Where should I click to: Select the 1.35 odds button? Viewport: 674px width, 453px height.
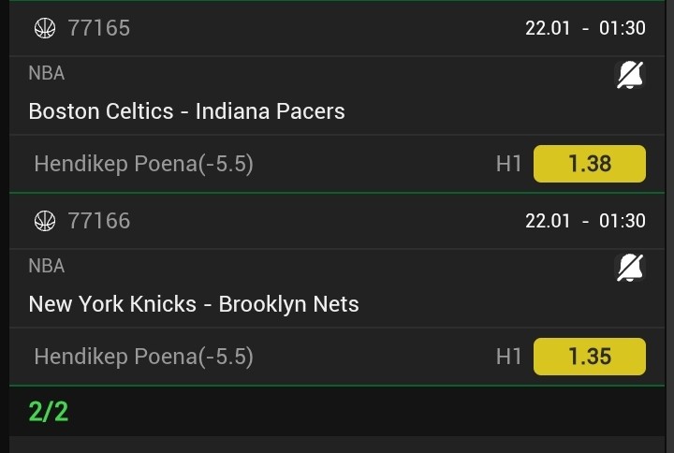pos(589,357)
